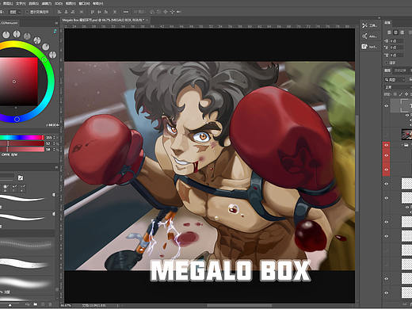Open the 窗口(W) menu
Viewport: 412px width, 309px height.
(x=84, y=3)
